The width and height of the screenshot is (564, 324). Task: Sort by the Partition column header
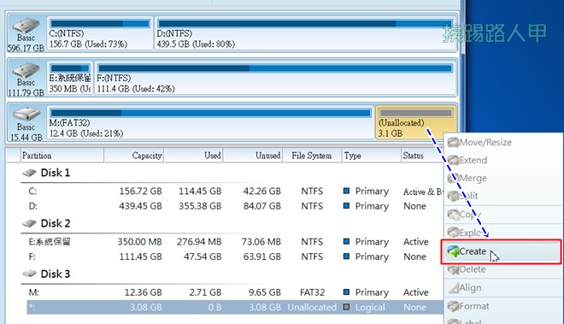[x=62, y=156]
